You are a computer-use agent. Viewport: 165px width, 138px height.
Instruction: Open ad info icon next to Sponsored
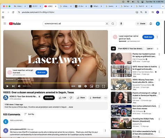pyautogui.click(x=15, y=79)
